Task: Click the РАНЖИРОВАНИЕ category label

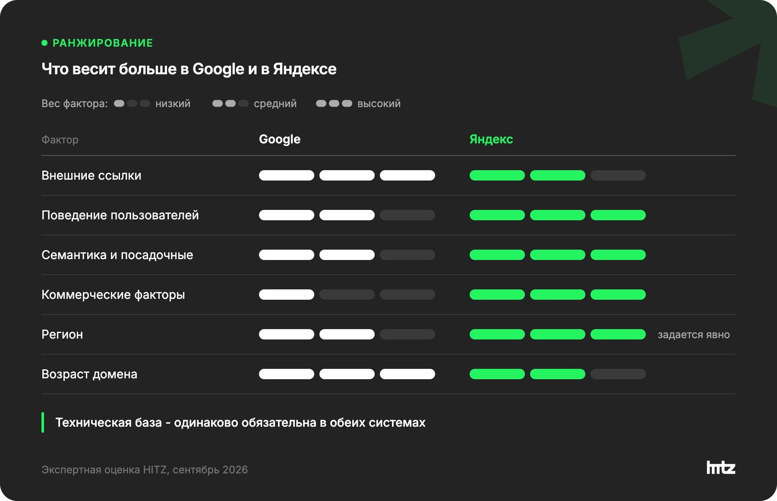Action: tap(103, 43)
